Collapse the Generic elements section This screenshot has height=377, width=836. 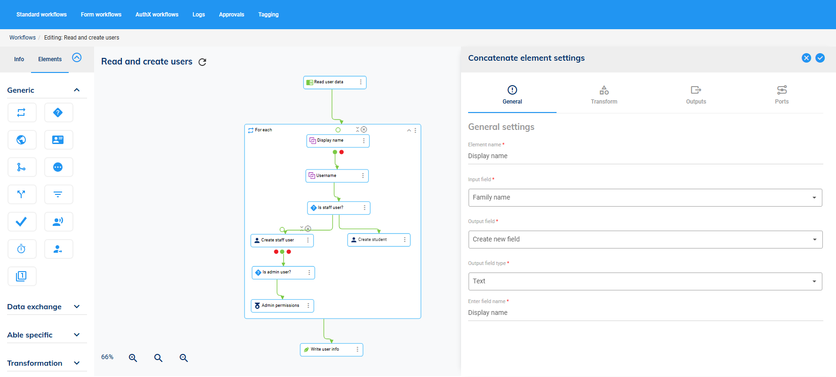pos(77,90)
